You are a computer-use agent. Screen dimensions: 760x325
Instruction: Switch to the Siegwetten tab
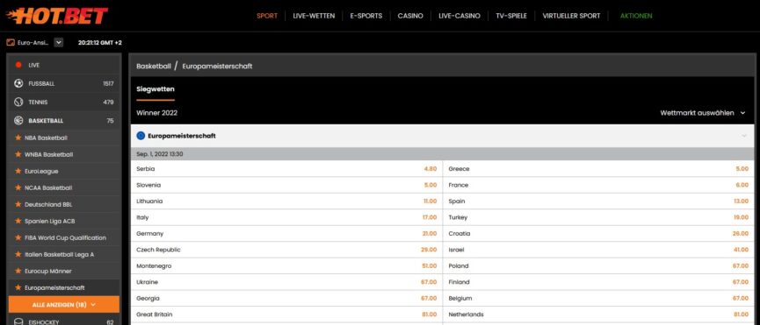(156, 89)
